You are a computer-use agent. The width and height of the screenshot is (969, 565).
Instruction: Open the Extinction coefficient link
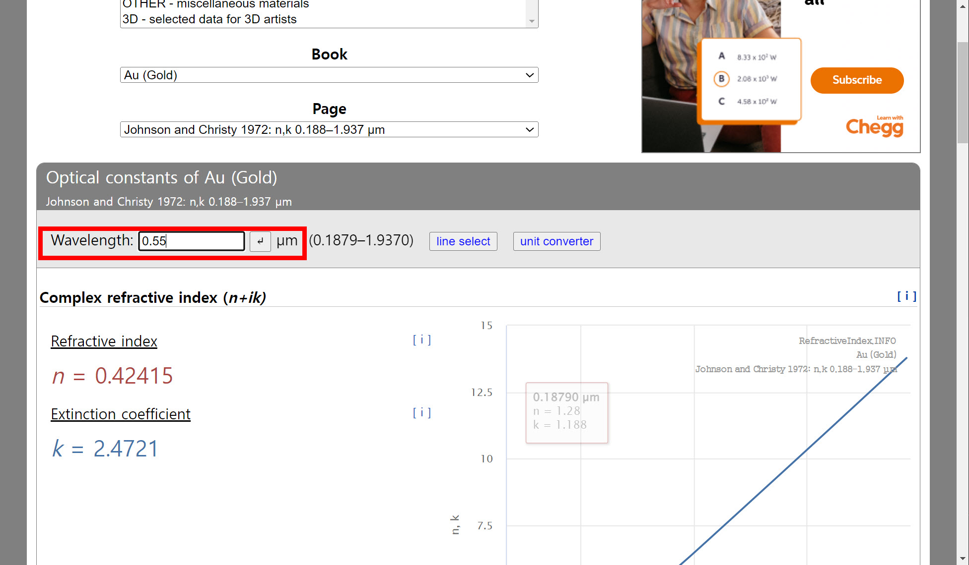[x=121, y=414]
